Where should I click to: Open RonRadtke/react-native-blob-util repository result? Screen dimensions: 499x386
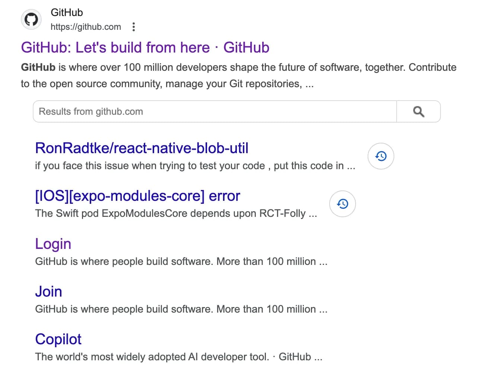click(x=142, y=148)
